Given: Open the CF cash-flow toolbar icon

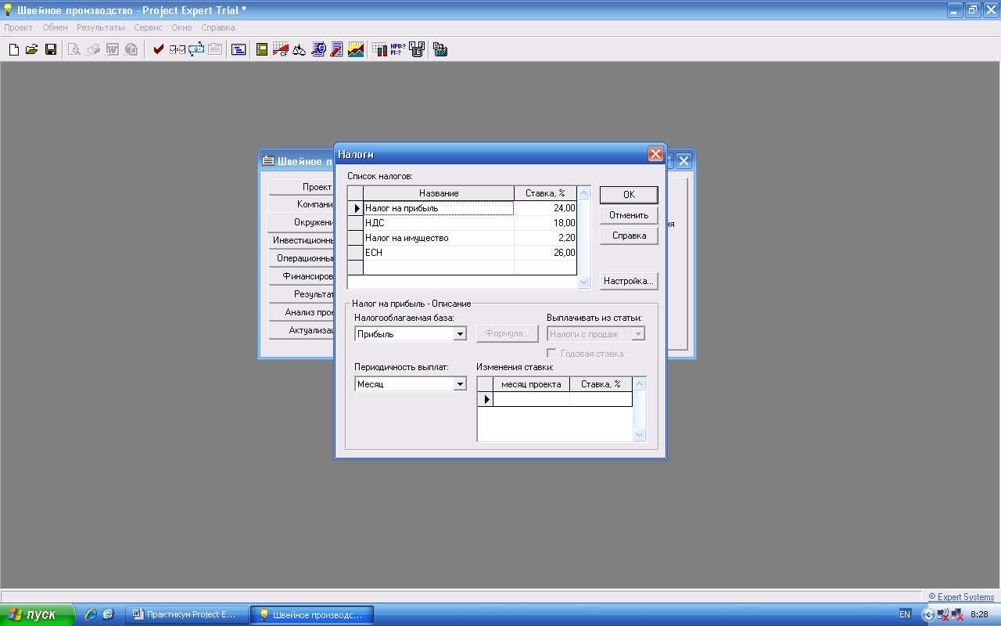Looking at the screenshot, I should 281,49.
